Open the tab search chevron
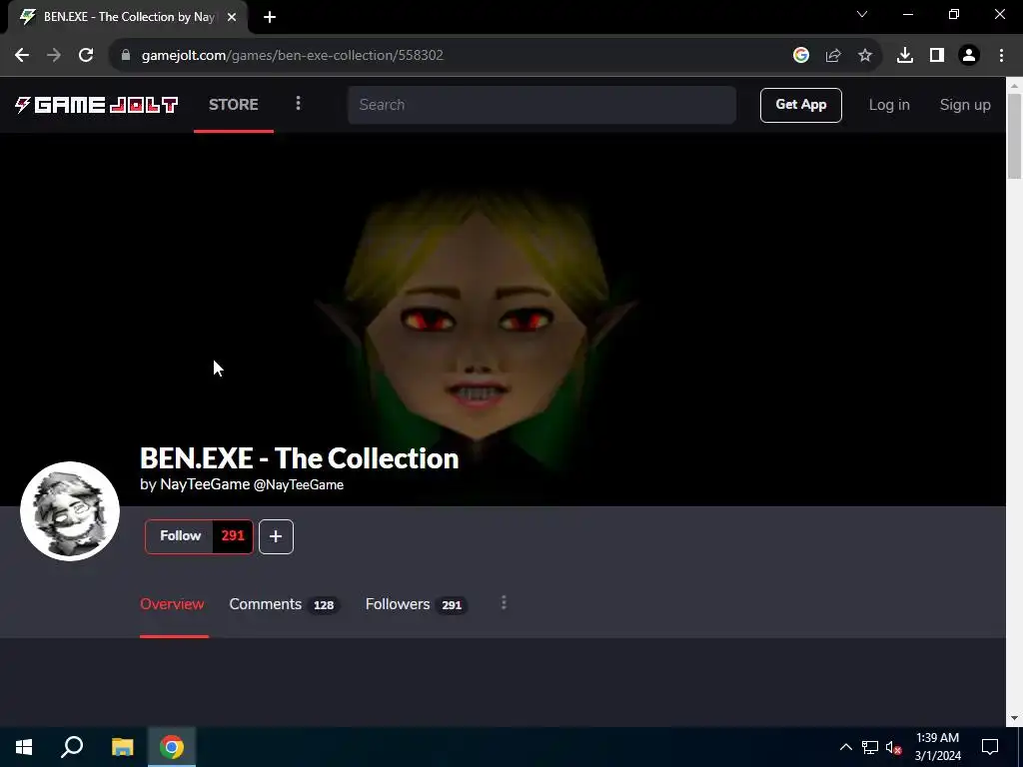This screenshot has height=767, width=1023. [x=862, y=14]
